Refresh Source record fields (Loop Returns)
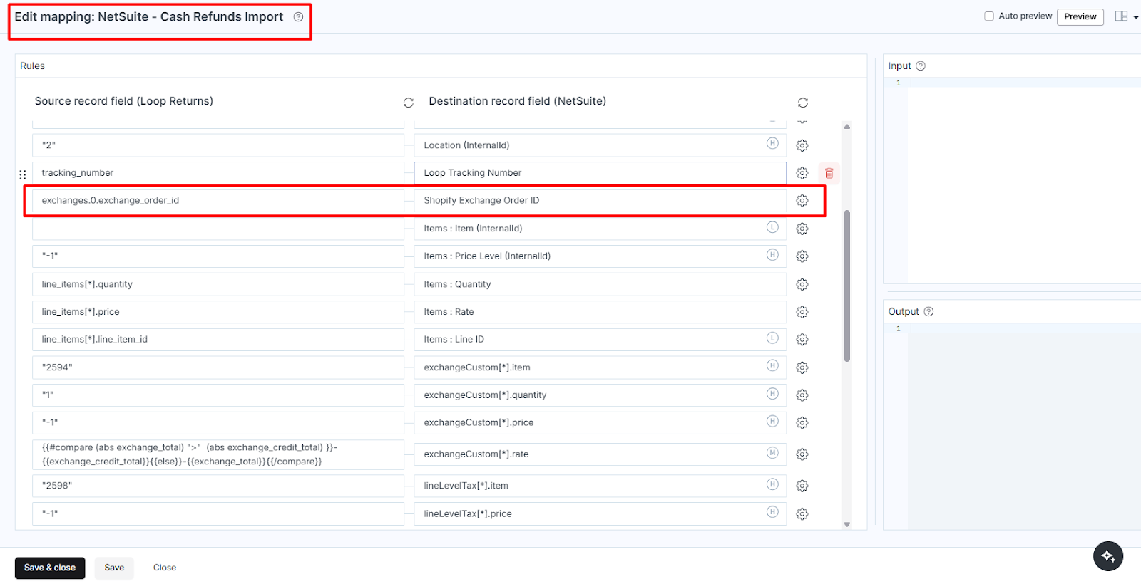Viewport: 1141px width, 584px height. pos(409,103)
